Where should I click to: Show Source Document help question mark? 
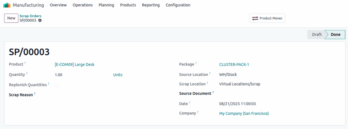213,92
